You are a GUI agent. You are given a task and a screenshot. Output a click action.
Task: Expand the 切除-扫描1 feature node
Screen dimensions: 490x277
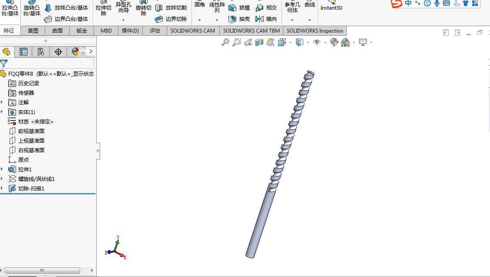tap(2, 188)
